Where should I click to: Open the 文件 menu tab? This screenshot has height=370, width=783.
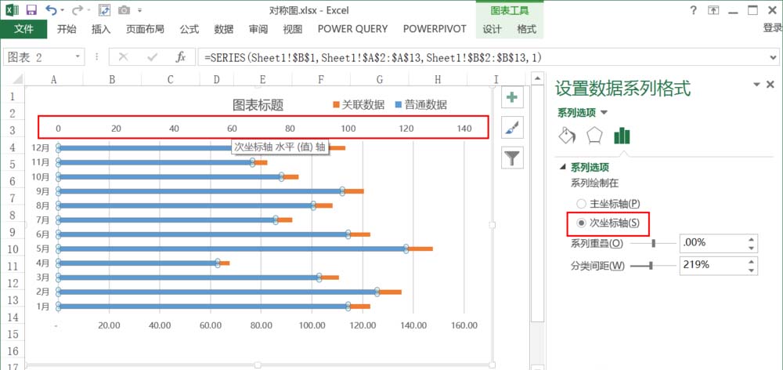coord(23,29)
